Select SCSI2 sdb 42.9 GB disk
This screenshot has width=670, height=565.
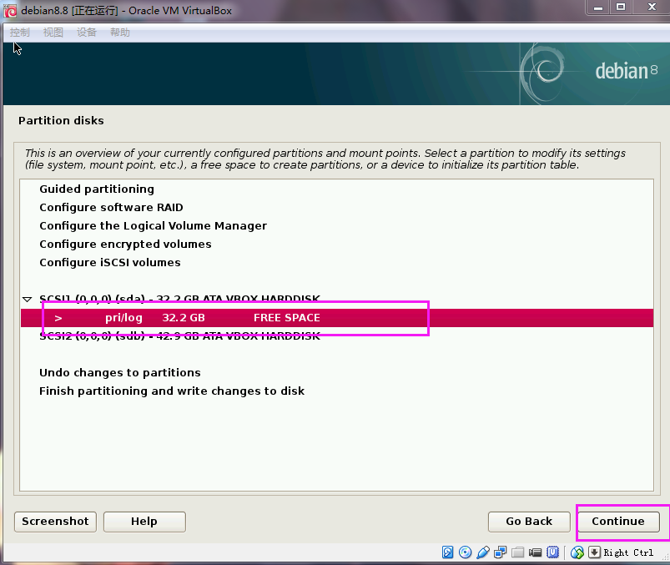(x=179, y=336)
